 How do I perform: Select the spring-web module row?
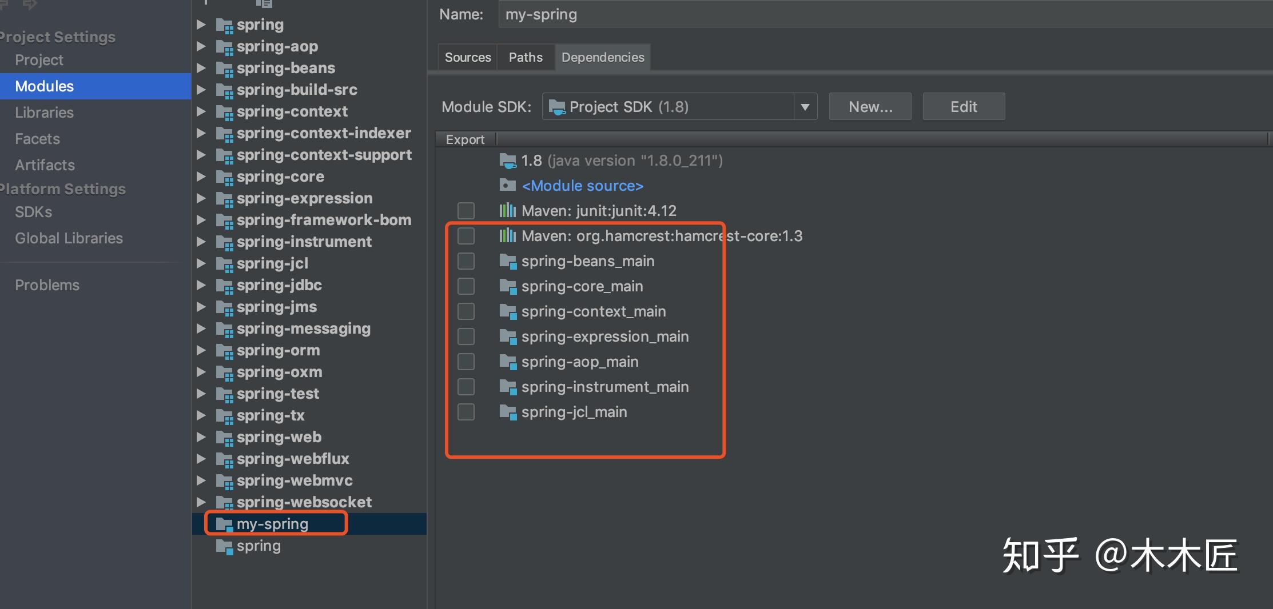[x=309, y=438]
